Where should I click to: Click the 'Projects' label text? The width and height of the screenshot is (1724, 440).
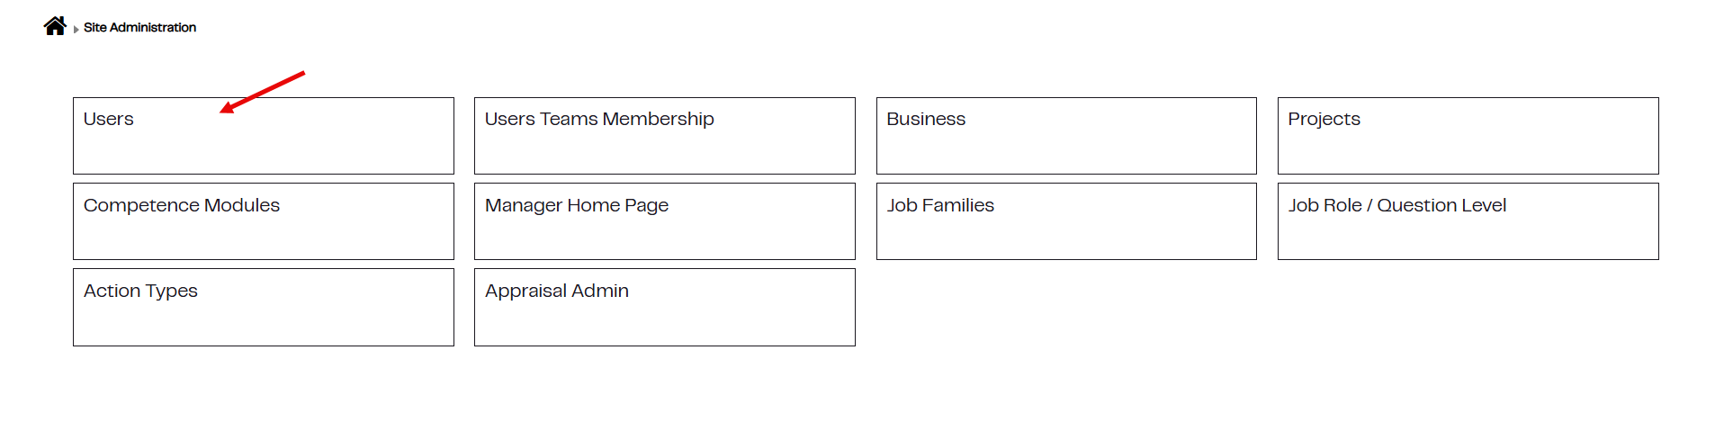[x=1323, y=119]
